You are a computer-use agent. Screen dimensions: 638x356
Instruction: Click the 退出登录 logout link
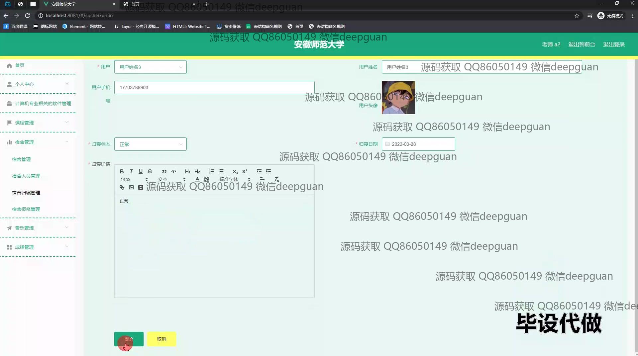point(614,44)
